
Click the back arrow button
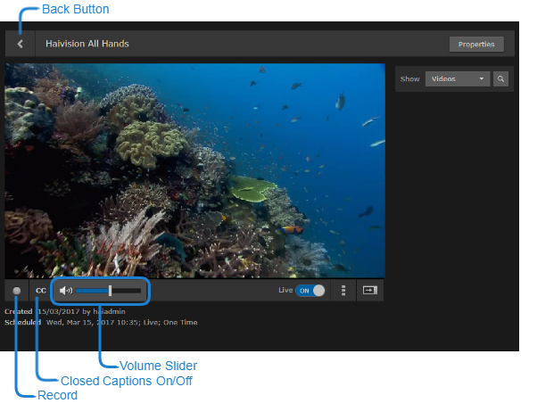click(20, 44)
